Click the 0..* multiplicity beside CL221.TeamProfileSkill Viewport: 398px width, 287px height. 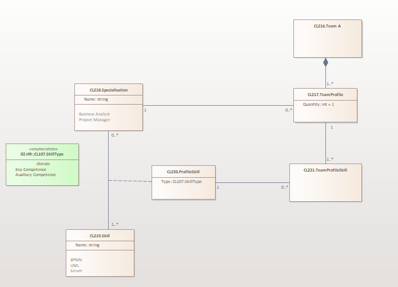pos(285,188)
